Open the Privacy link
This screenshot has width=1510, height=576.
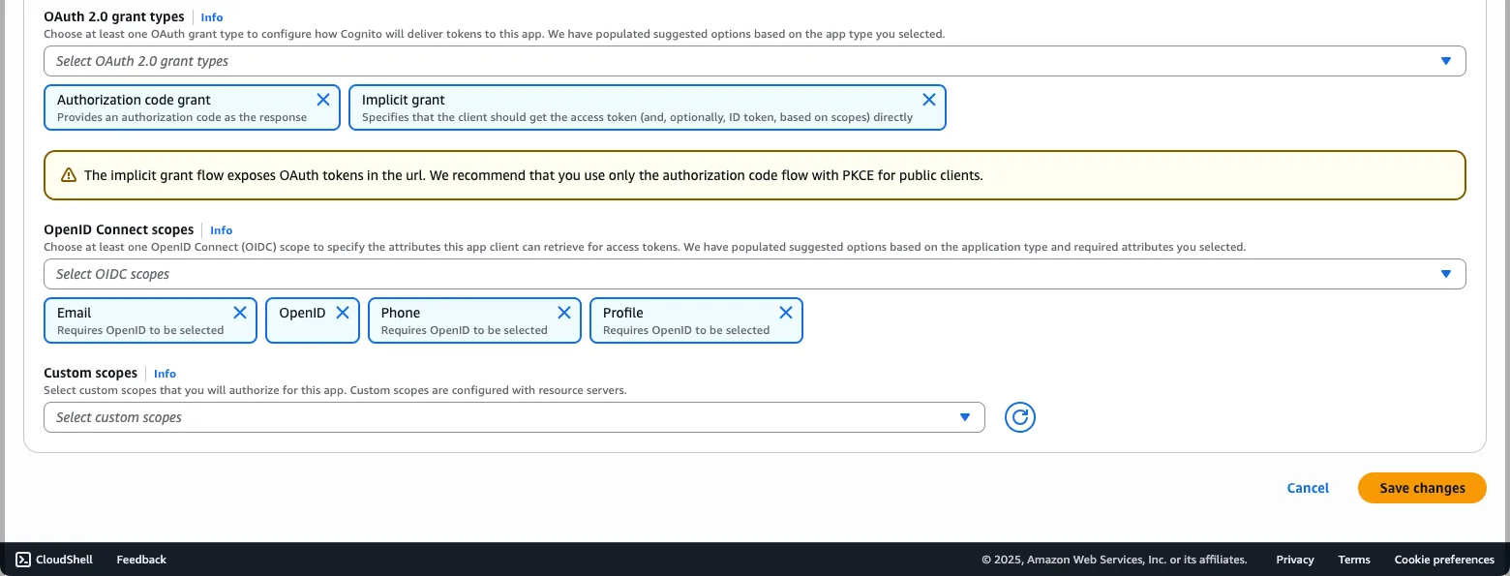pyautogui.click(x=1294, y=560)
